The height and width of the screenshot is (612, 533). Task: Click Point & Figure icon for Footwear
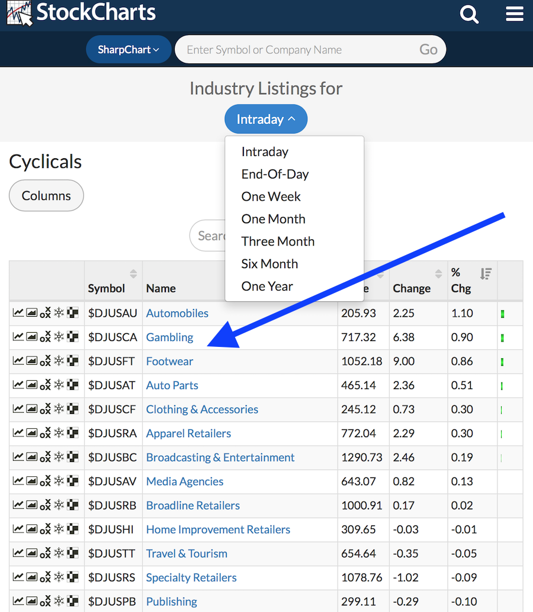click(x=46, y=362)
